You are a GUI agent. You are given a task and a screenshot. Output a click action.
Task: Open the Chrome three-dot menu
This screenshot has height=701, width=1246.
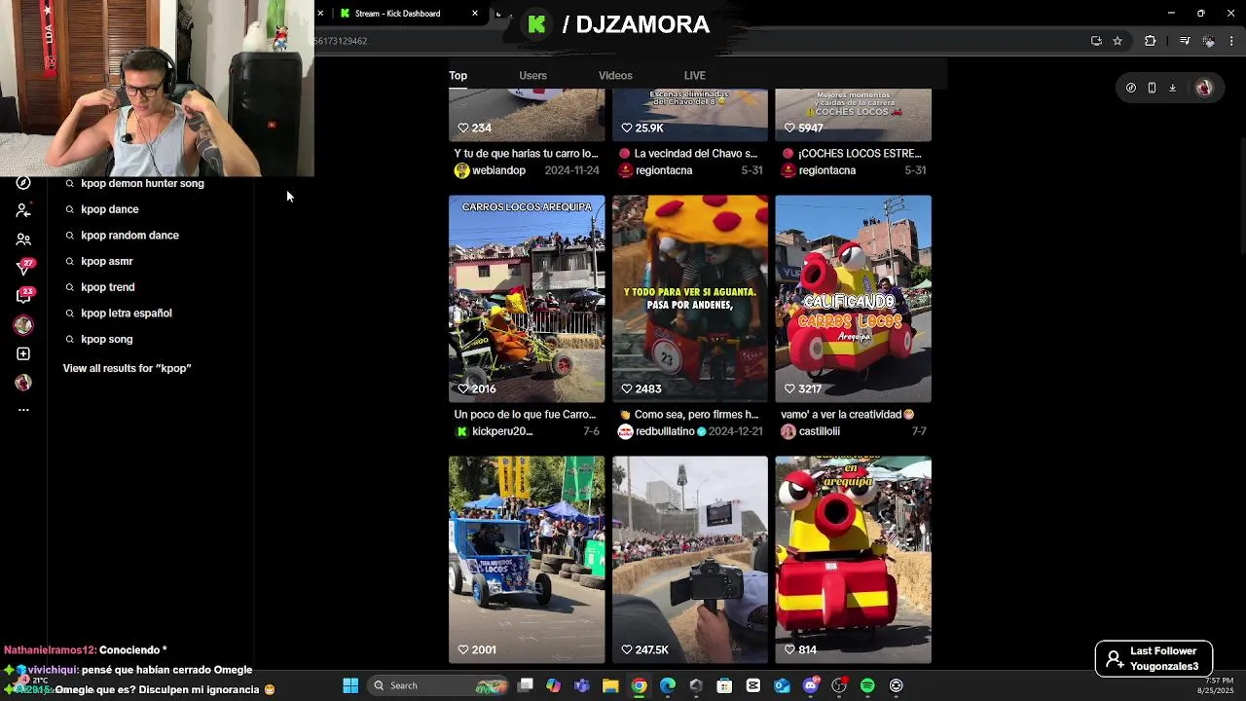(x=1232, y=41)
